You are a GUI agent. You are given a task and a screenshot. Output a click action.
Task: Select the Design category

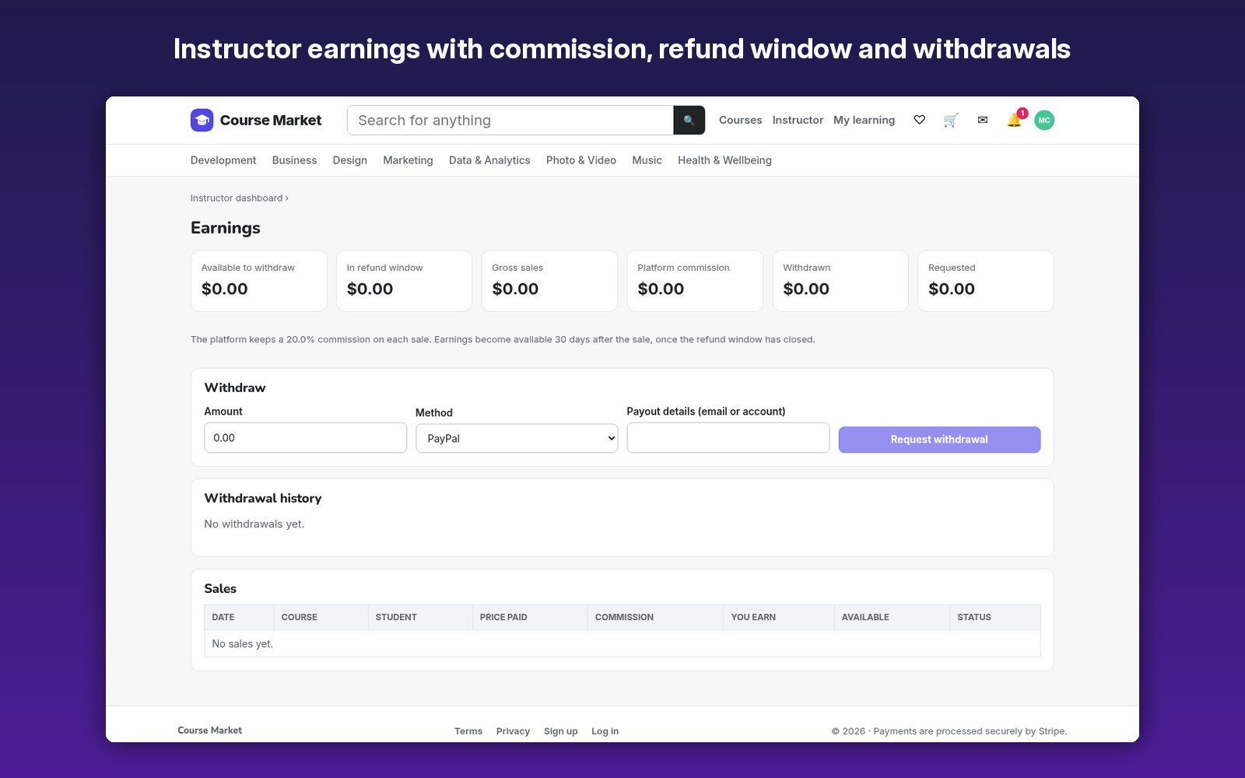pyautogui.click(x=349, y=160)
